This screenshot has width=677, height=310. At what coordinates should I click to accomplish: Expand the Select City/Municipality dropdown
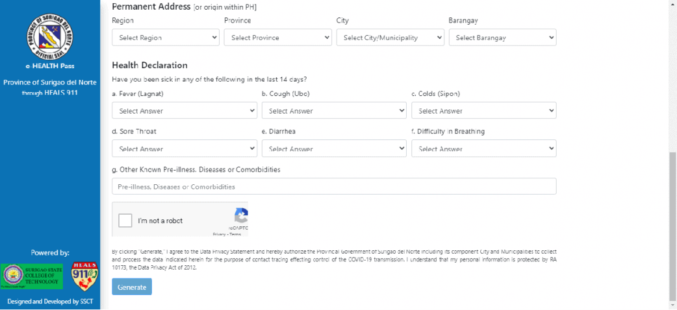[390, 38]
